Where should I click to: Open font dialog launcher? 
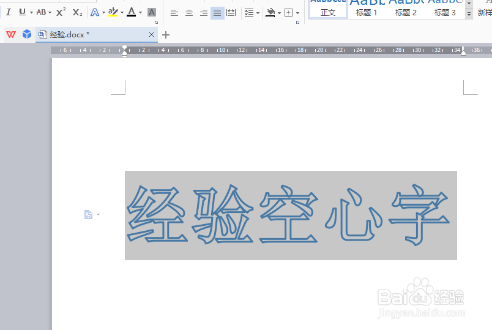click(x=156, y=22)
